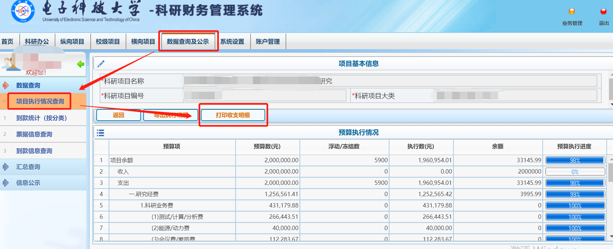The image size is (613, 249).
Task: Click list icon beside 预算执行情况
Action: tap(100, 133)
